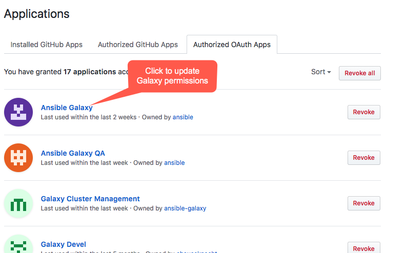Open the Galaxy Cluster Management link

point(90,199)
